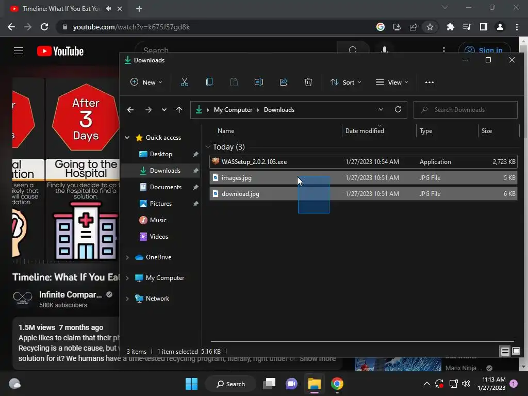Image resolution: width=528 pixels, height=396 pixels.
Task: Go up one folder level in Explorer
Action: click(x=179, y=110)
